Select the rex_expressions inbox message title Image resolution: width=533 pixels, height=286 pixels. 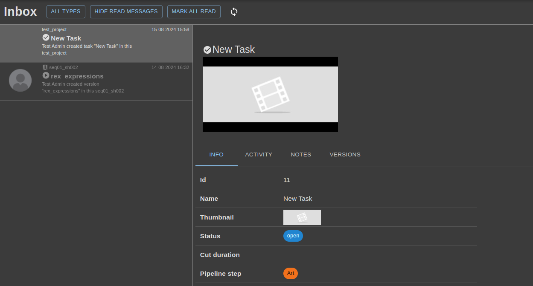click(77, 76)
